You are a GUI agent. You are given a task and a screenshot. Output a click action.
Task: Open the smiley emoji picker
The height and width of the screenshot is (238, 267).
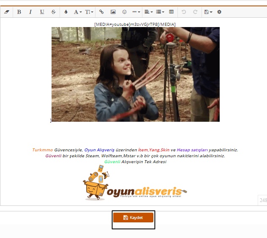pyautogui.click(x=124, y=12)
